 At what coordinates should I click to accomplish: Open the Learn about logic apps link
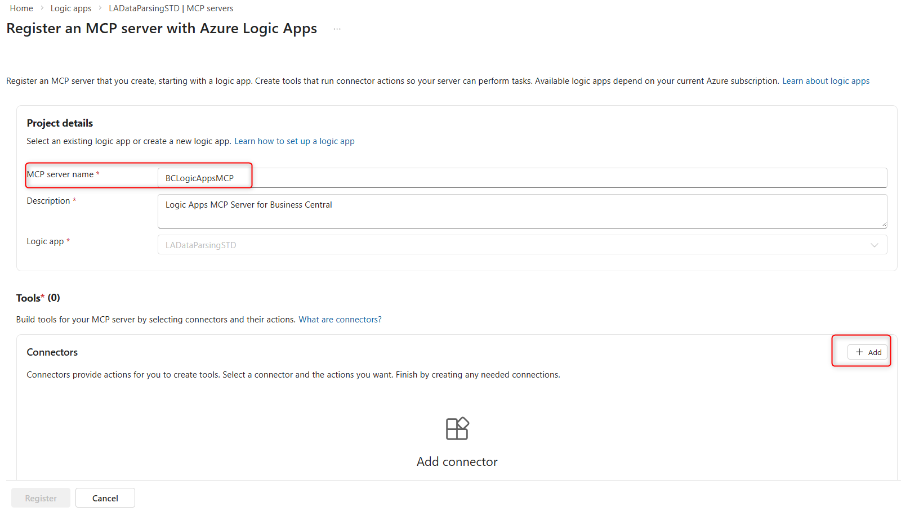(x=826, y=81)
